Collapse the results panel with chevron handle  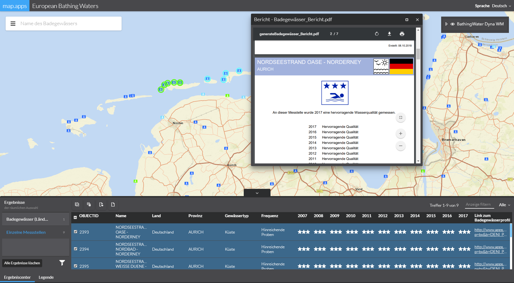tap(257, 193)
